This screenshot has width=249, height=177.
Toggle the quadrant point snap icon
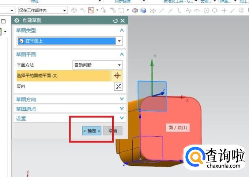tap(215, 11)
